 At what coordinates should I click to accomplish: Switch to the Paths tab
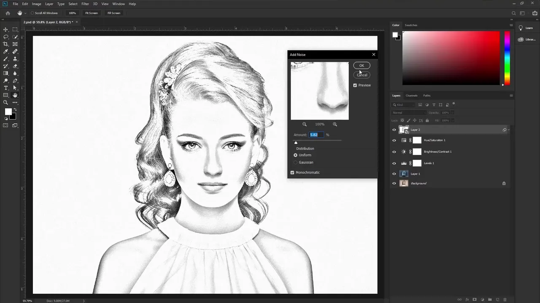[x=427, y=96]
